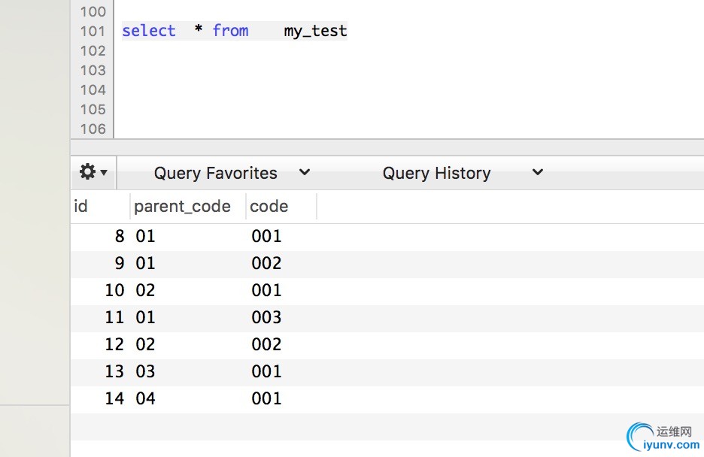The image size is (704, 457).
Task: Sort results by the id column
Action: [x=81, y=207]
